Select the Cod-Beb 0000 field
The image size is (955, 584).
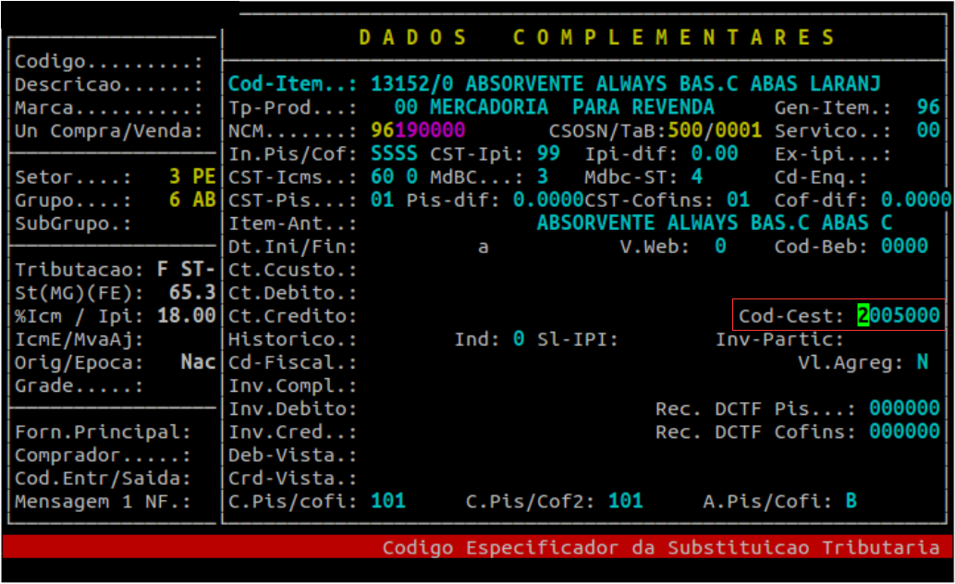(904, 247)
